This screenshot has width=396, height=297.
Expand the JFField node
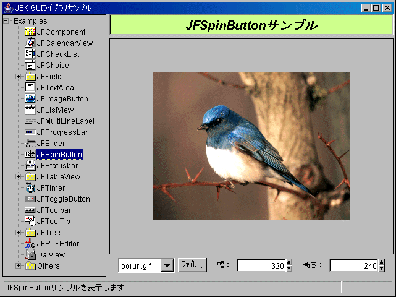18,76
